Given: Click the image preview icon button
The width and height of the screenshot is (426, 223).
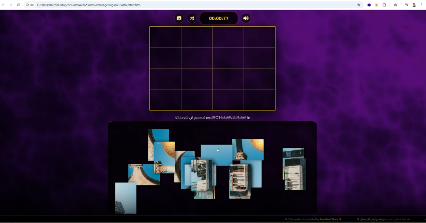Looking at the screenshot, I should (179, 18).
